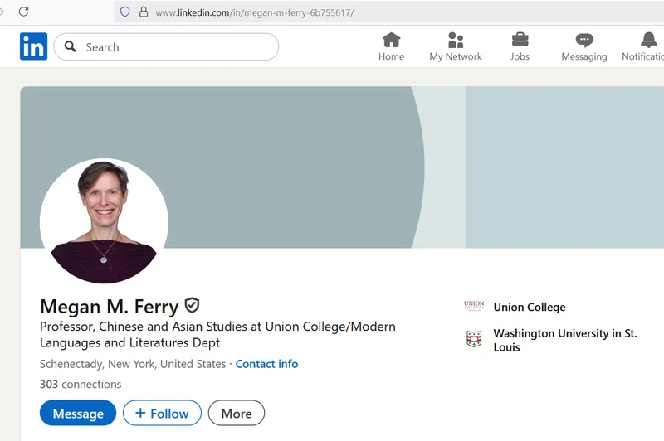Screen dimensions: 664x441
Task: Open the Home feed icon
Action: tap(391, 40)
